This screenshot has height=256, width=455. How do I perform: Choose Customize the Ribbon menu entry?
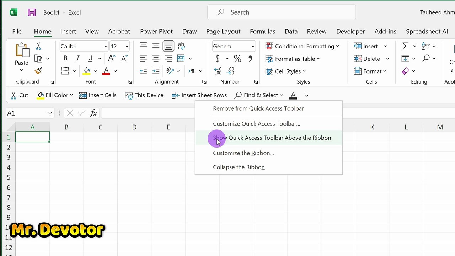click(269, 153)
